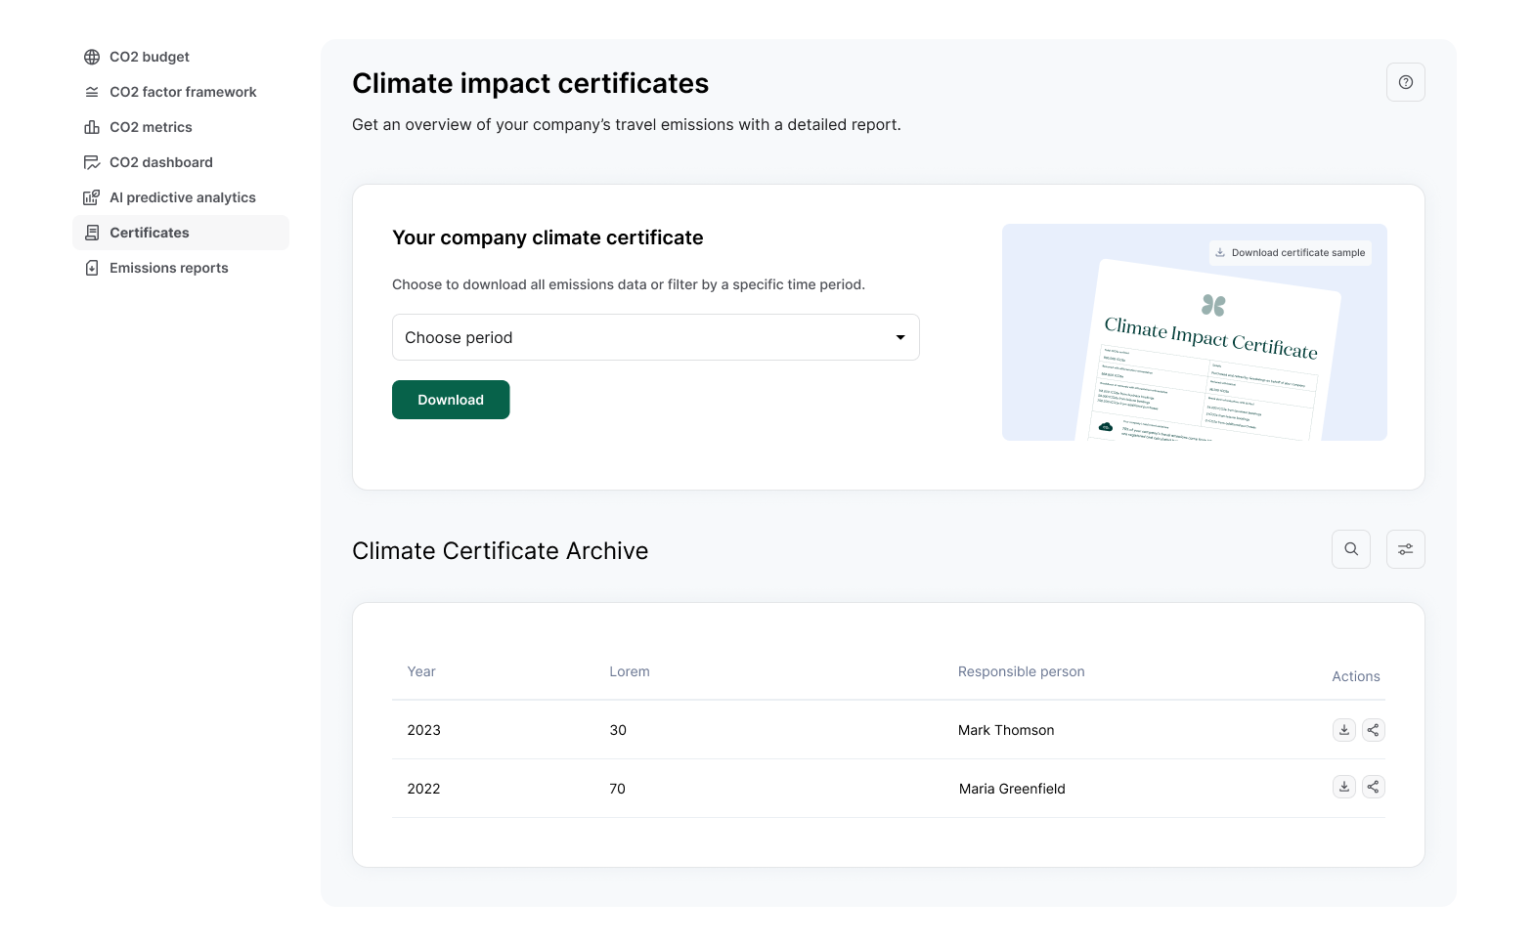Click Mark Thomson in the table
Image resolution: width=1534 pixels, height=946 pixels.
click(x=1006, y=730)
